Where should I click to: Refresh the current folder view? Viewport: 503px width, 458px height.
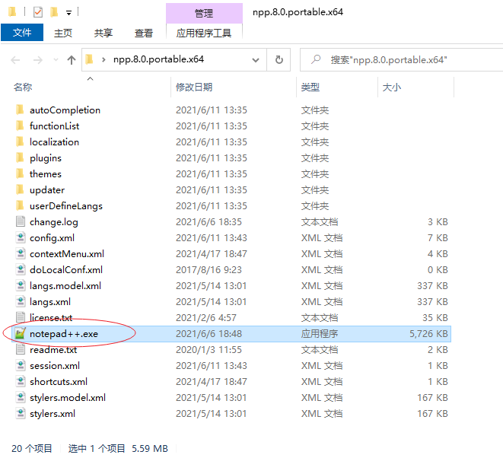coord(279,60)
